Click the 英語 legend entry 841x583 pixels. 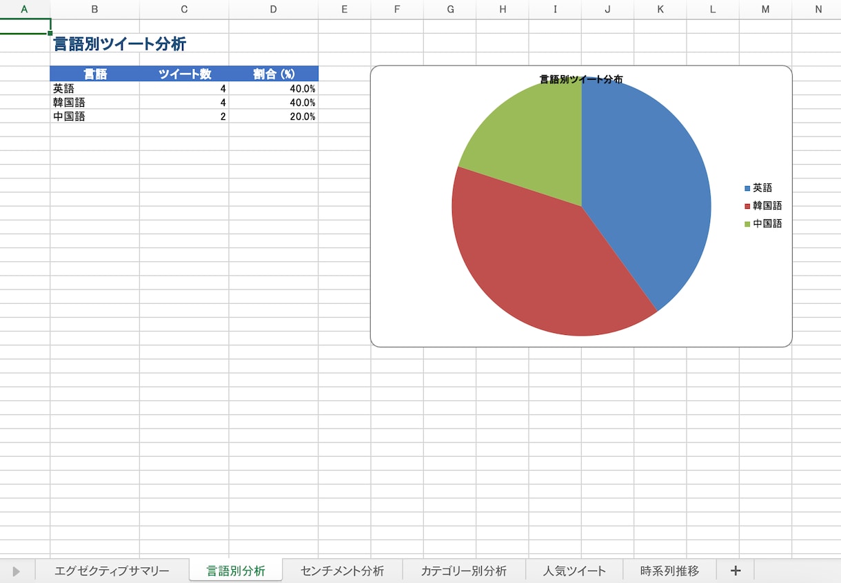pos(758,187)
